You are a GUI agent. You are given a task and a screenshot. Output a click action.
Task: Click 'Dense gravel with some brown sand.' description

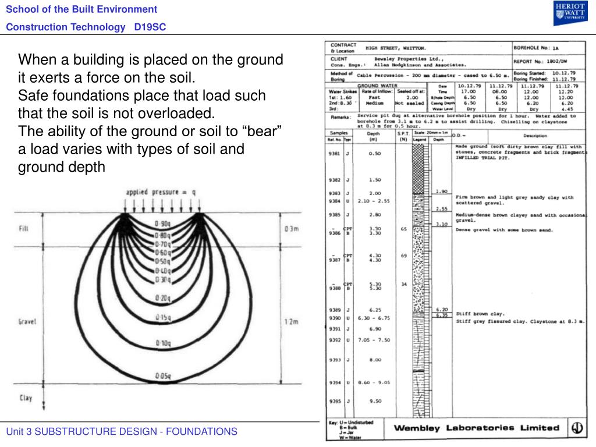504,230
